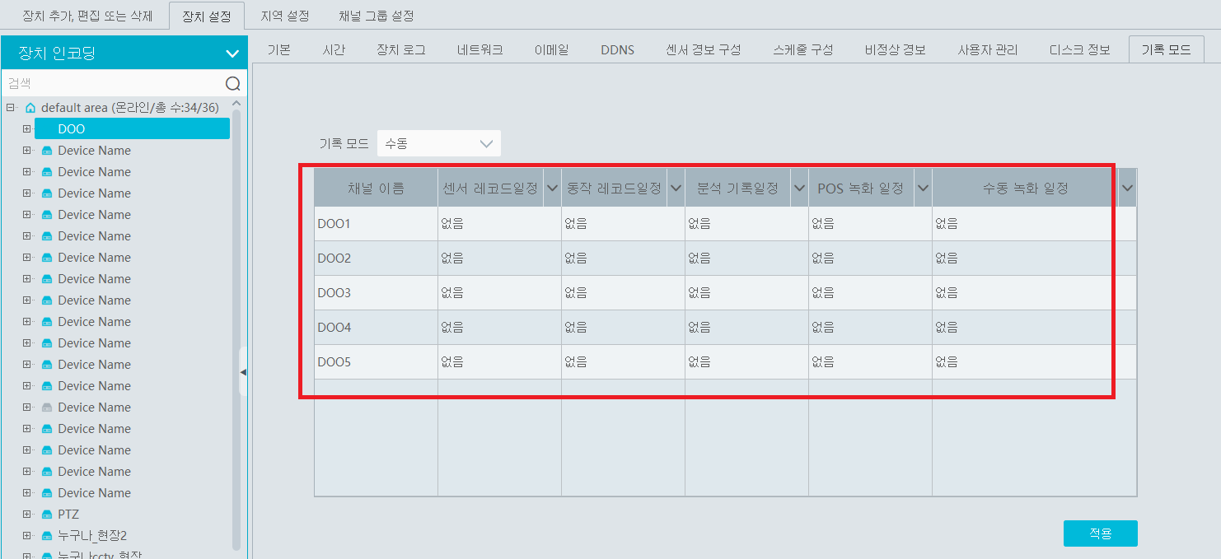The height and width of the screenshot is (559, 1221).
Task: Click the chevron in 장치 인코딩 header
Action: click(232, 54)
